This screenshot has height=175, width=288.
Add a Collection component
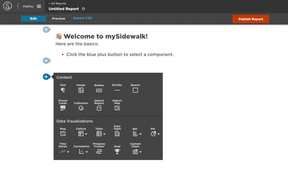coord(81,106)
